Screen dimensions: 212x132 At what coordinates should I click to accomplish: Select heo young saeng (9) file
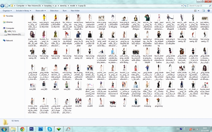point(182,37)
